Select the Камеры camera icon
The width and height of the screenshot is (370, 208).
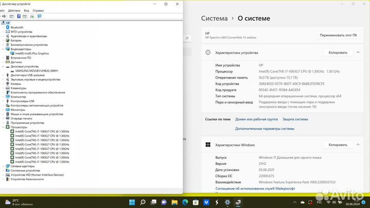[8, 84]
